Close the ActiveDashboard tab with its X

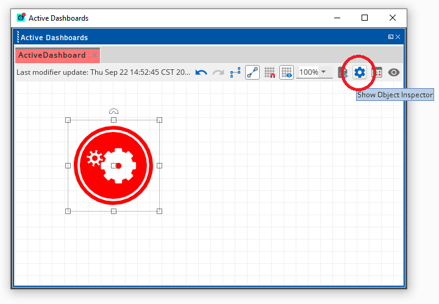point(94,55)
